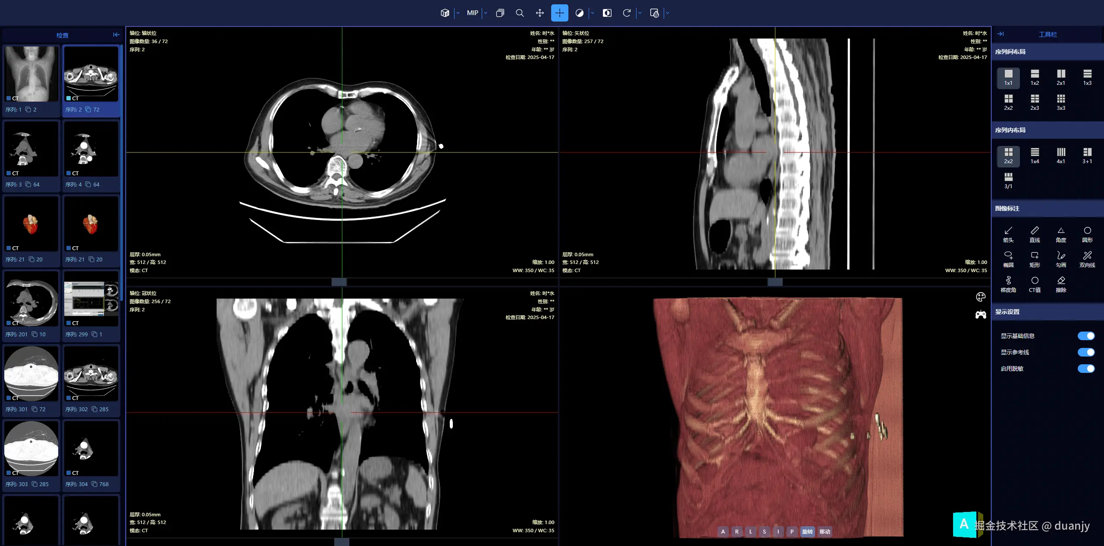Expand the dropdown next to the rotate icon
This screenshot has height=546, width=1104.
(640, 12)
